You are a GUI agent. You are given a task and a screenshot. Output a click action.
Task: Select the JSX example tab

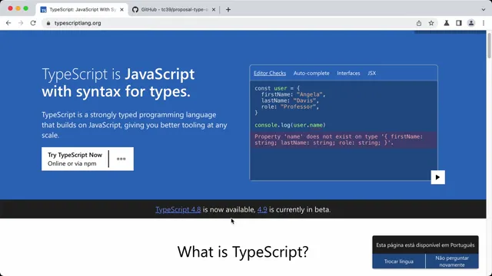pos(371,74)
